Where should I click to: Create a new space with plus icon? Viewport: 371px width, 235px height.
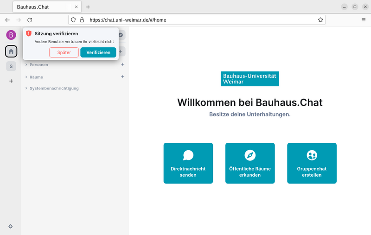(x=11, y=81)
